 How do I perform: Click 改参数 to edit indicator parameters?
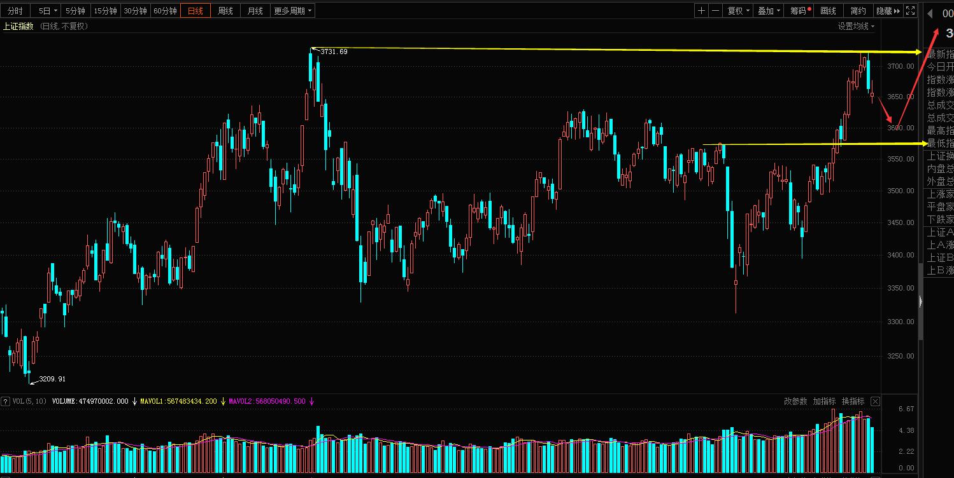tap(795, 401)
